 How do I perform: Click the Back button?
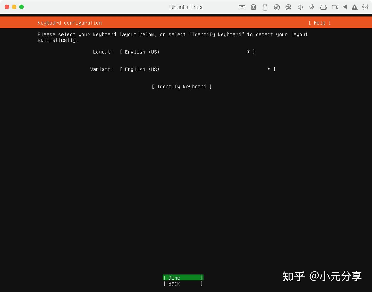[183, 284]
